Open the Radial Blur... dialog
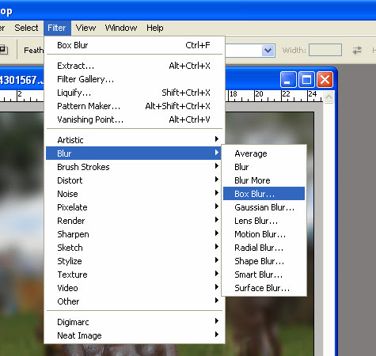Image resolution: width=376 pixels, height=356 pixels. point(264,248)
